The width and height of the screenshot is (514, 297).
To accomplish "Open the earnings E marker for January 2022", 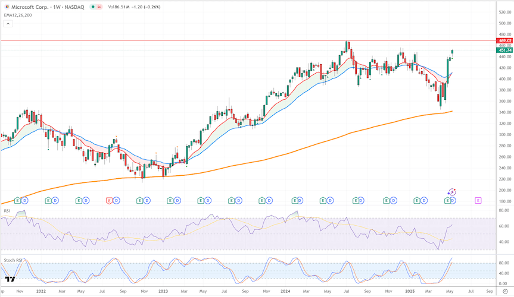I will point(48,201).
